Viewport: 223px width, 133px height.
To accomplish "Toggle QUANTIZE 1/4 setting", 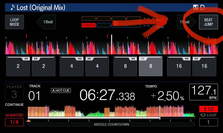I will [14, 122].
